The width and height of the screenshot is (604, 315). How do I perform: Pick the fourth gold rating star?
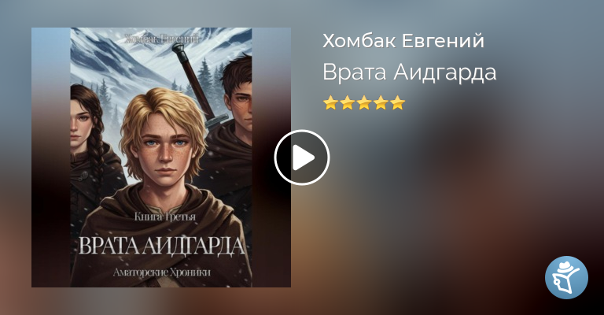tap(381, 103)
